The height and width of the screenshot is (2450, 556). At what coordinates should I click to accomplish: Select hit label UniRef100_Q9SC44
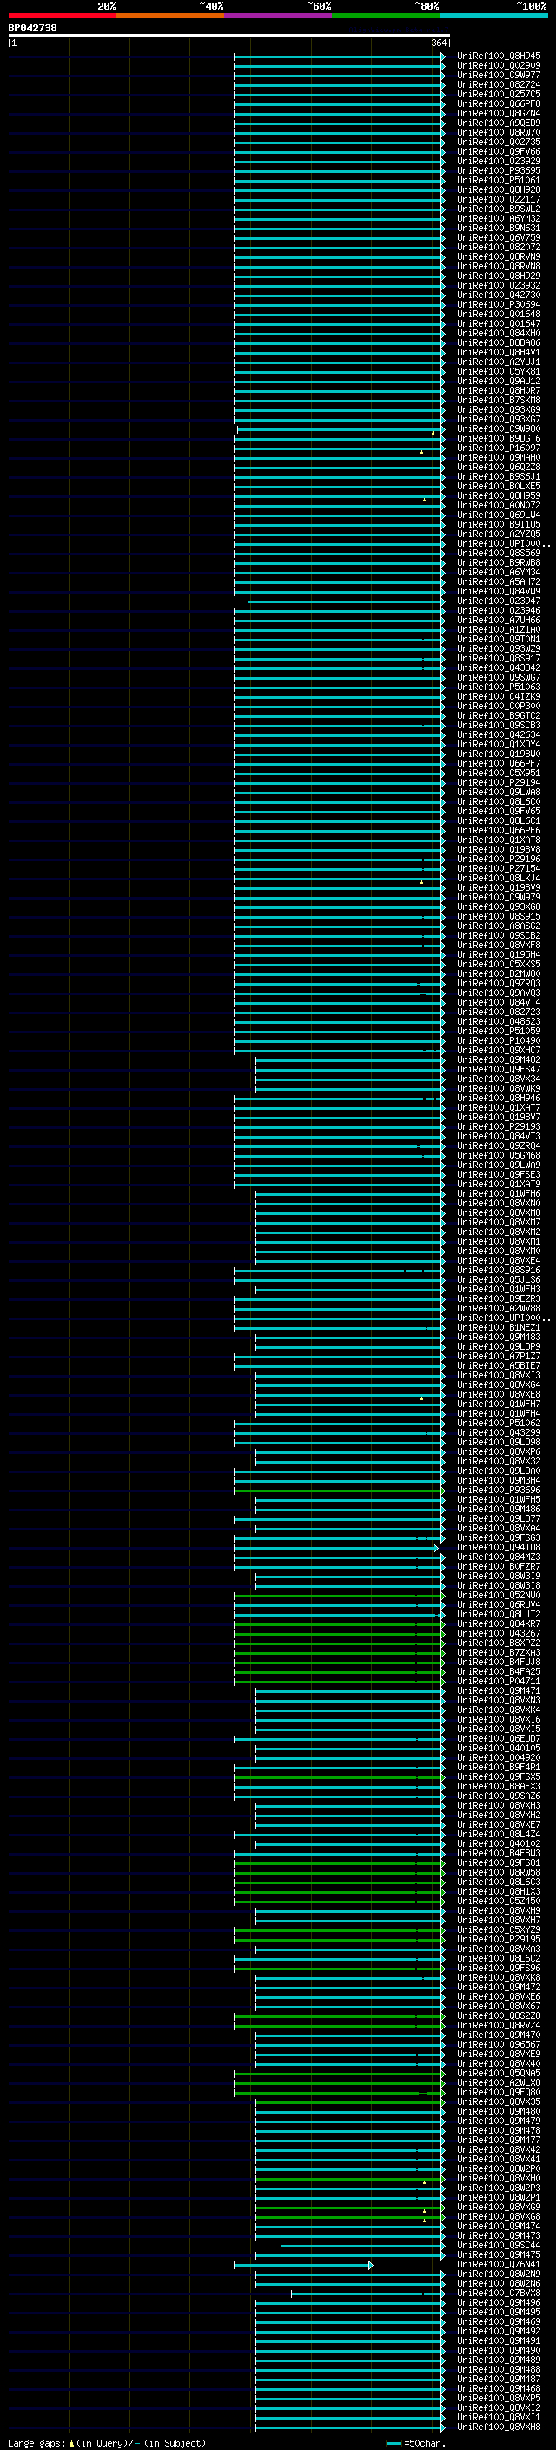coord(499,2246)
